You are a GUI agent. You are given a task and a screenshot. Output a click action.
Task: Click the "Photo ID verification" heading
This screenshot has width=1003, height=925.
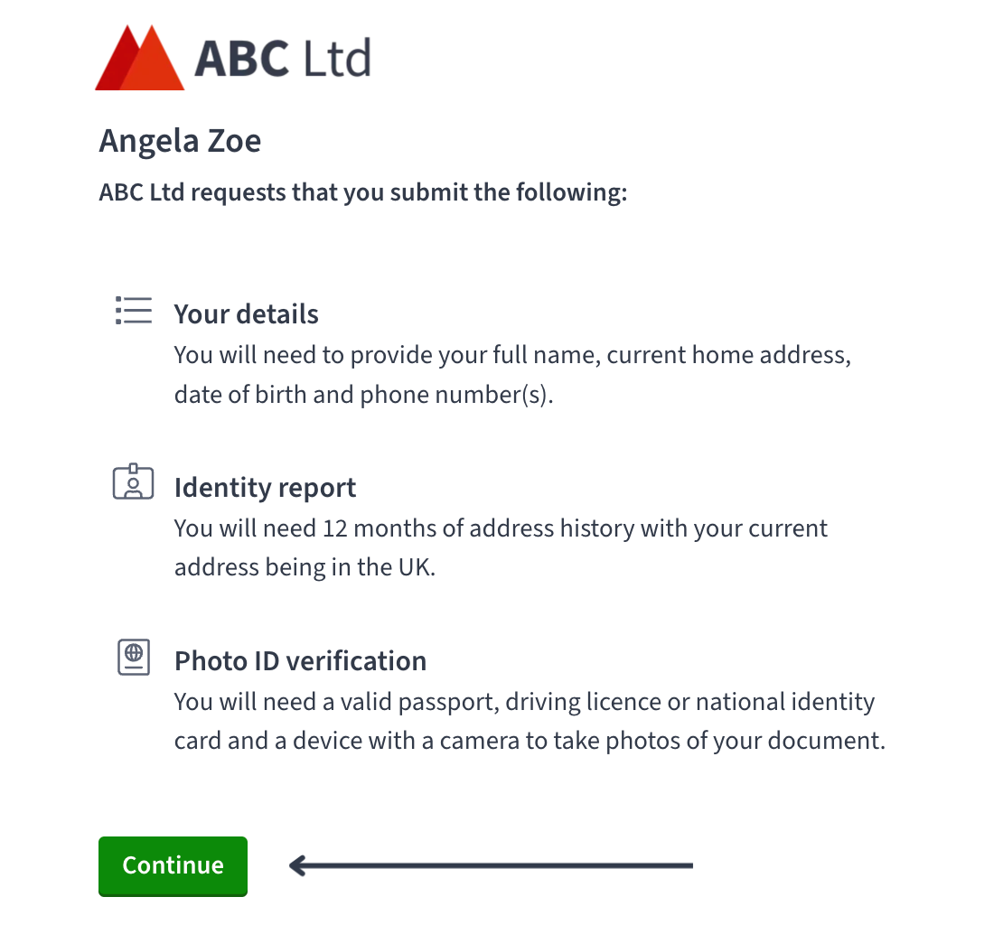301,661
